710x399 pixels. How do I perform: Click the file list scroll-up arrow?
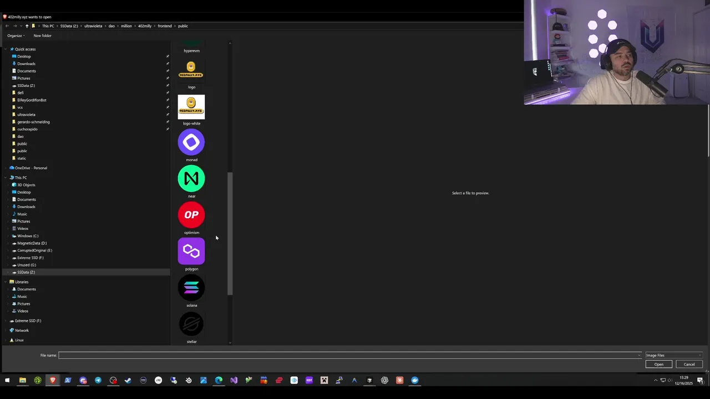[x=230, y=43]
